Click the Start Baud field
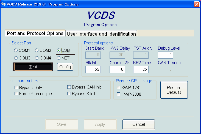201x134 pixels. click(93, 55)
